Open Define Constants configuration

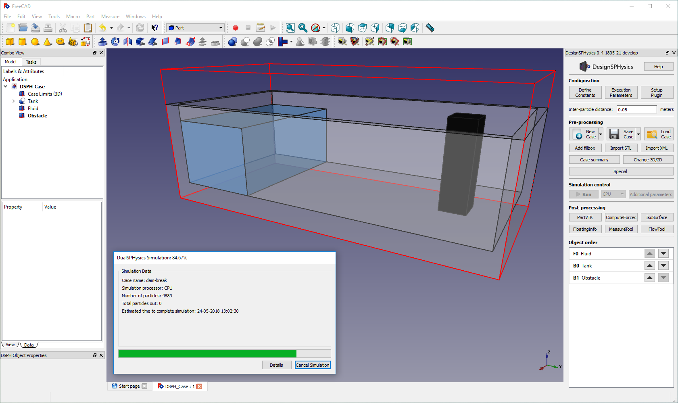[585, 92]
